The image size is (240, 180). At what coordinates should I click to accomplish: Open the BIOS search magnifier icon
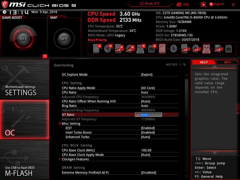203,5
